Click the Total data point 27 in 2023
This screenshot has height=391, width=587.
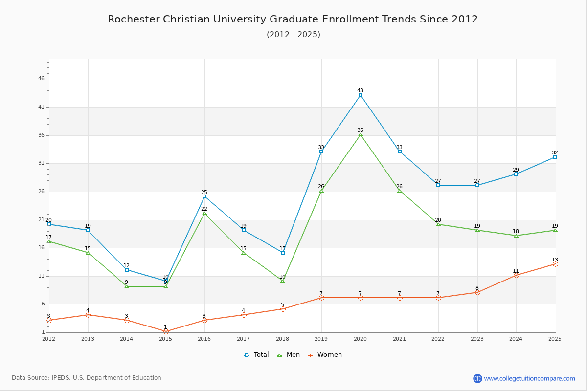point(477,185)
